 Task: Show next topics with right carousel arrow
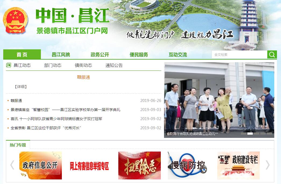click(x=267, y=165)
